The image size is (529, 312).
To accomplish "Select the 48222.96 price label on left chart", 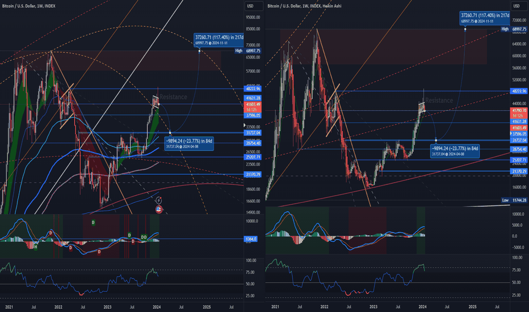I will pyautogui.click(x=253, y=88).
